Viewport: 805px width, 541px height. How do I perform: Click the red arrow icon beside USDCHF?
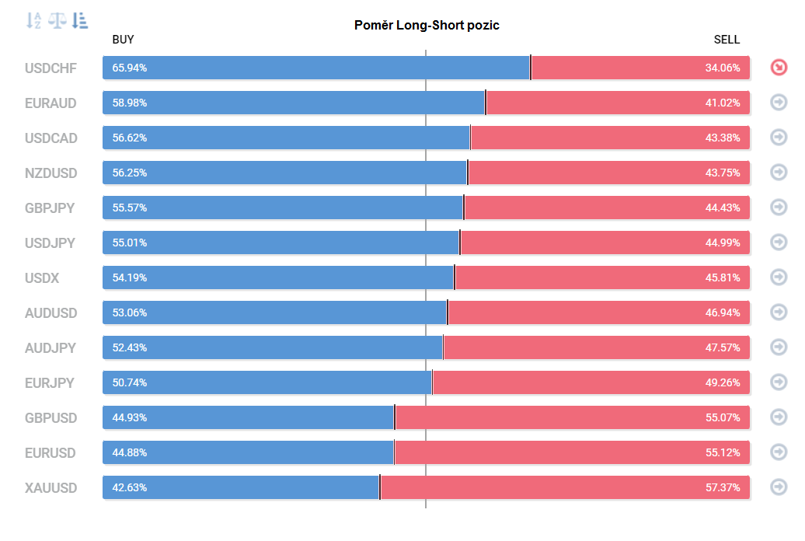pyautogui.click(x=779, y=68)
